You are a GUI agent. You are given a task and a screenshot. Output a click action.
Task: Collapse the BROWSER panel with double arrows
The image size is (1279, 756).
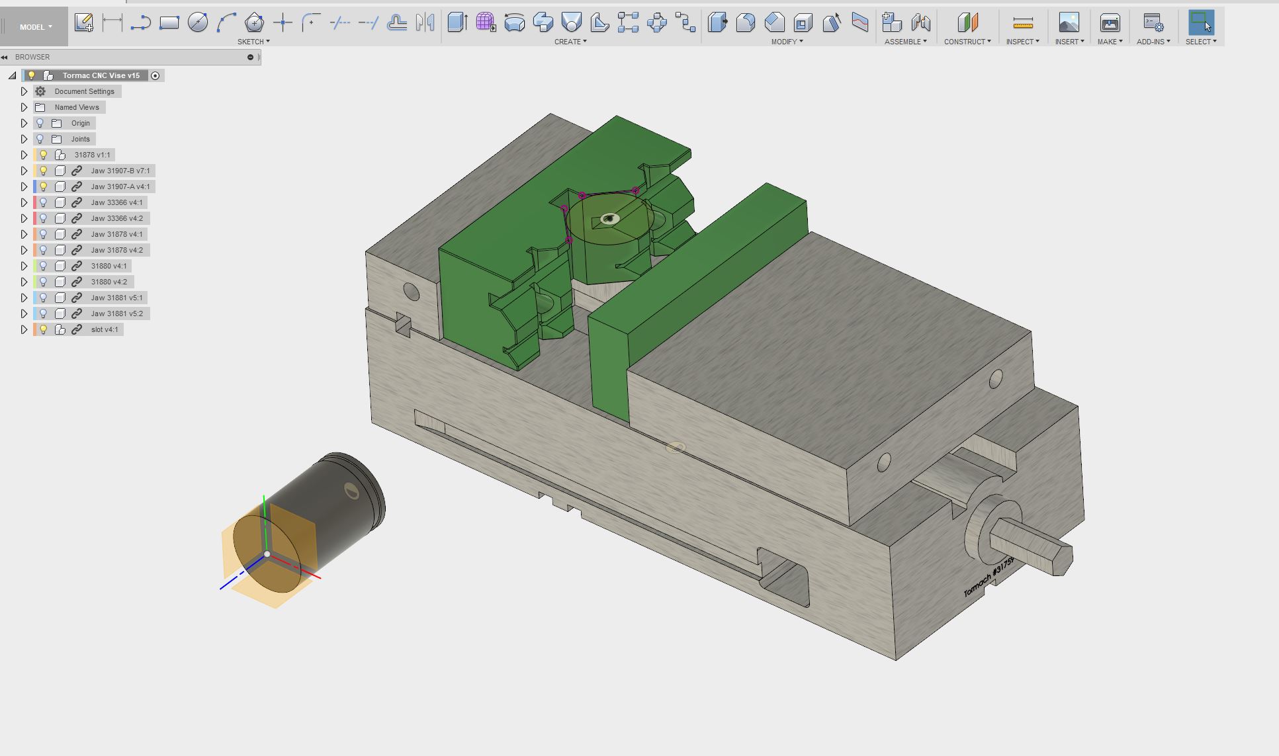point(5,57)
